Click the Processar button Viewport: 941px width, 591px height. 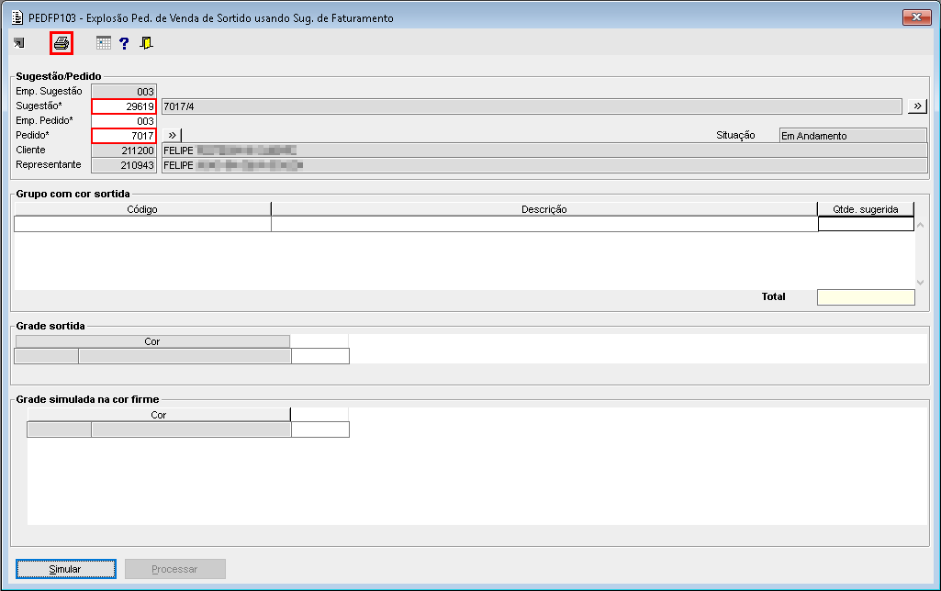point(174,569)
